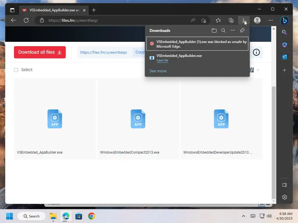Click page vertical scrollbar thumb
The height and width of the screenshot is (223, 298).
point(274,142)
